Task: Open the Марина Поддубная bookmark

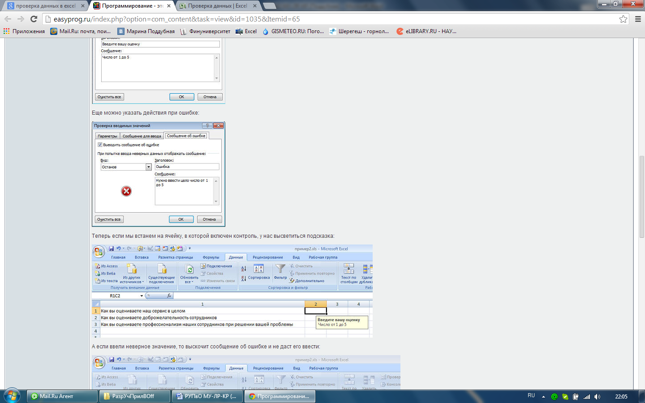Action: 146,31
